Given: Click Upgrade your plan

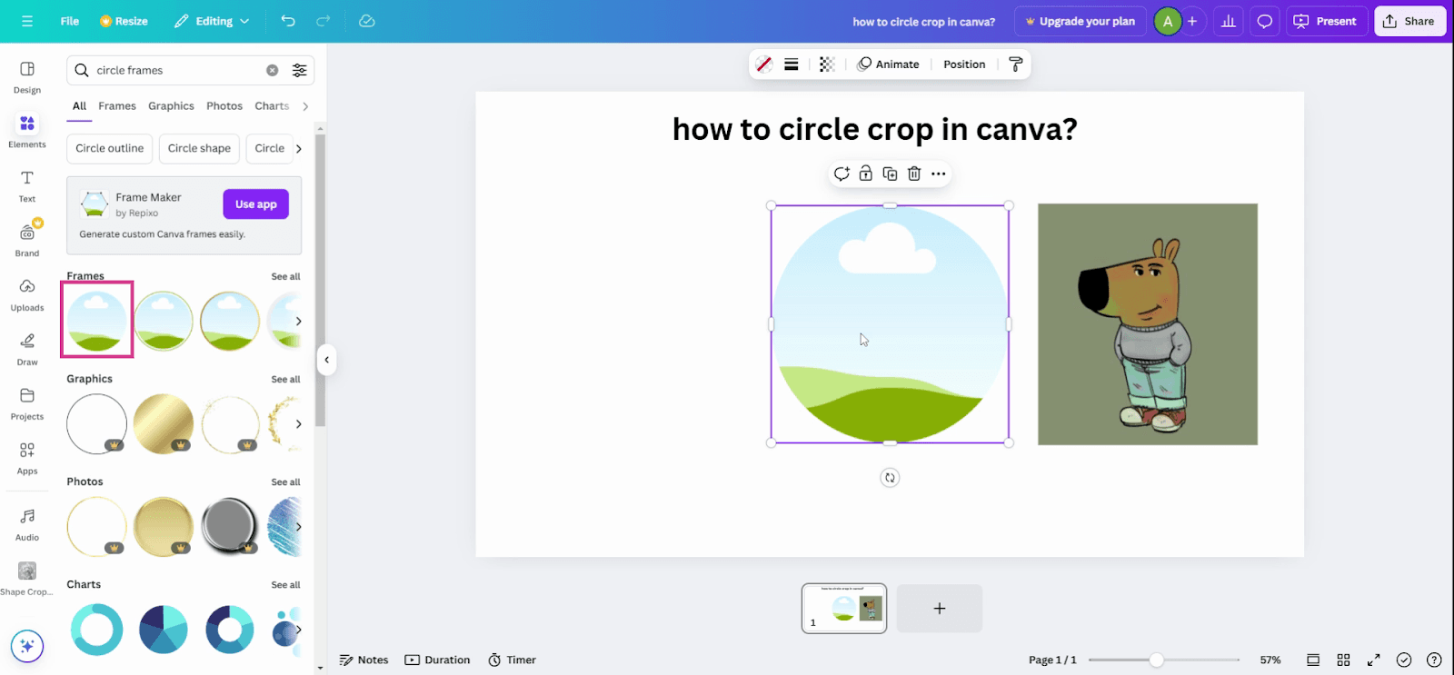Looking at the screenshot, I should pyautogui.click(x=1080, y=21).
